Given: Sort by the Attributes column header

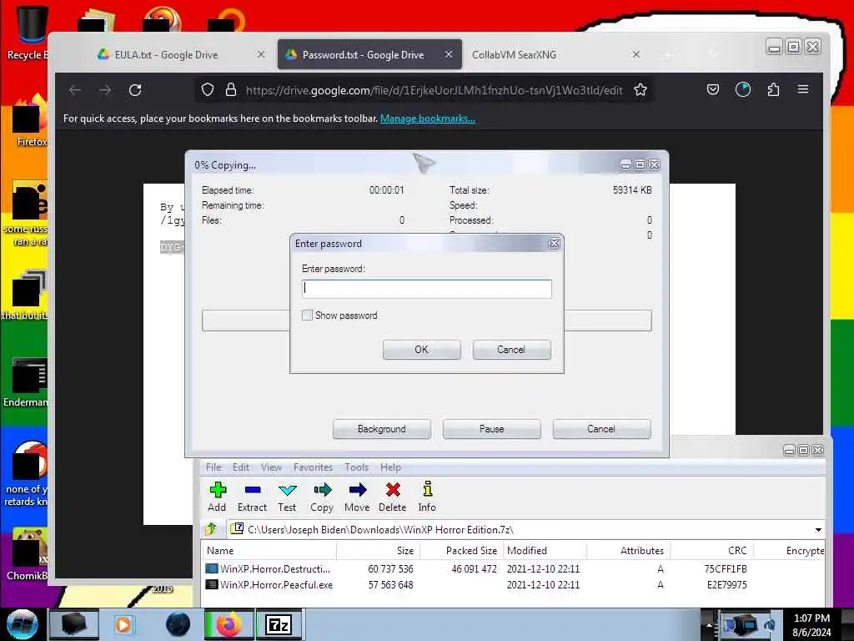Looking at the screenshot, I should [x=629, y=551].
